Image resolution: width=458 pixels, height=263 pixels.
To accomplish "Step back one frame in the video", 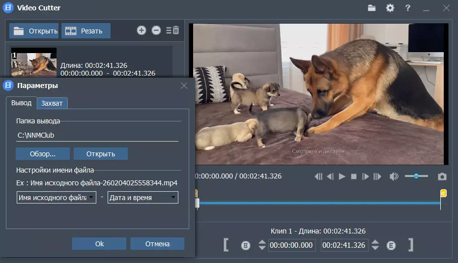I will tap(330, 176).
